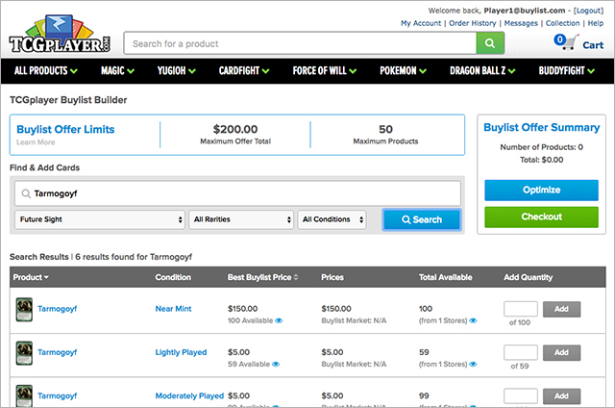
Task: Expand the Buddyfight menu
Action: [x=566, y=70]
